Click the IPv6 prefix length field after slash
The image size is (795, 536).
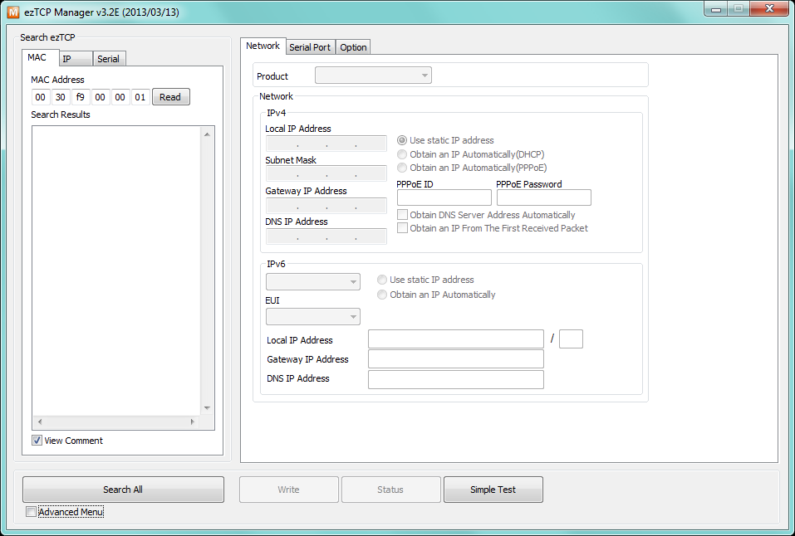[x=571, y=339]
